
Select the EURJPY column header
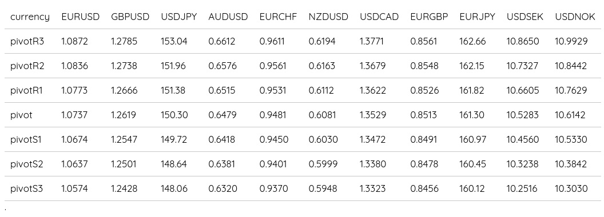coord(477,17)
